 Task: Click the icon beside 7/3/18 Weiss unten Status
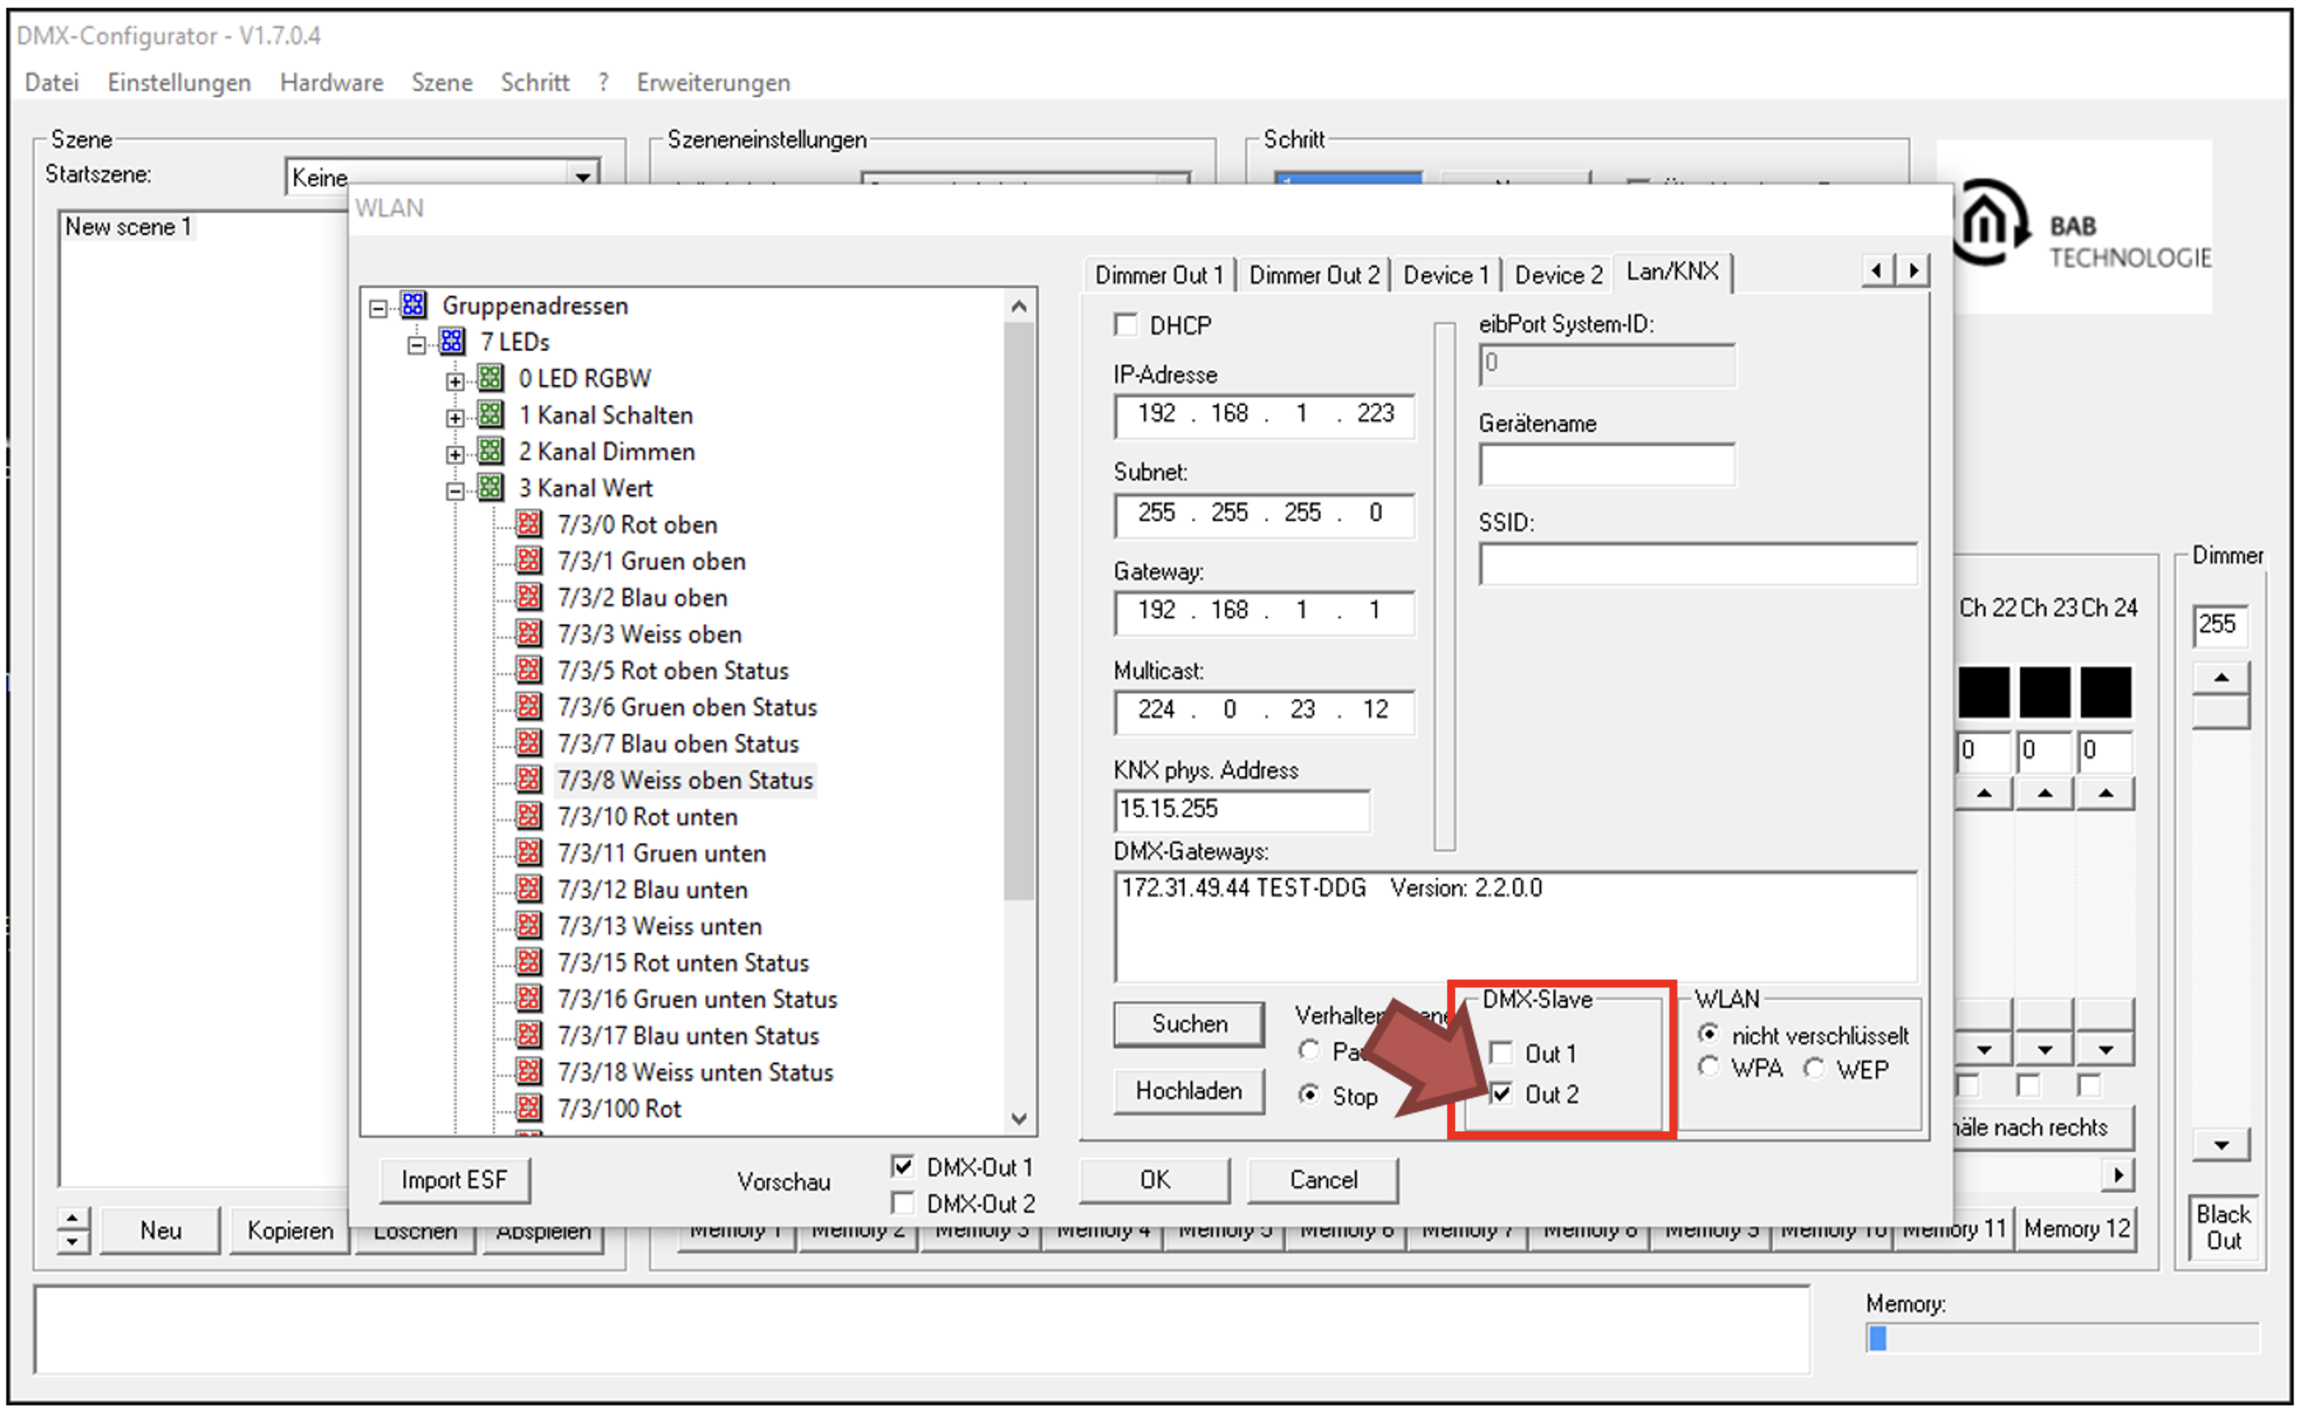point(530,1070)
